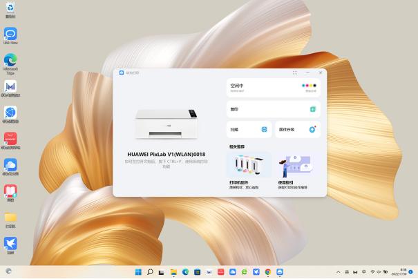Click the HUAWEI PixLab printer image

166,124
